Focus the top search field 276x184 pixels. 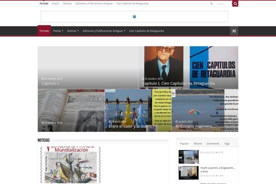223,4
